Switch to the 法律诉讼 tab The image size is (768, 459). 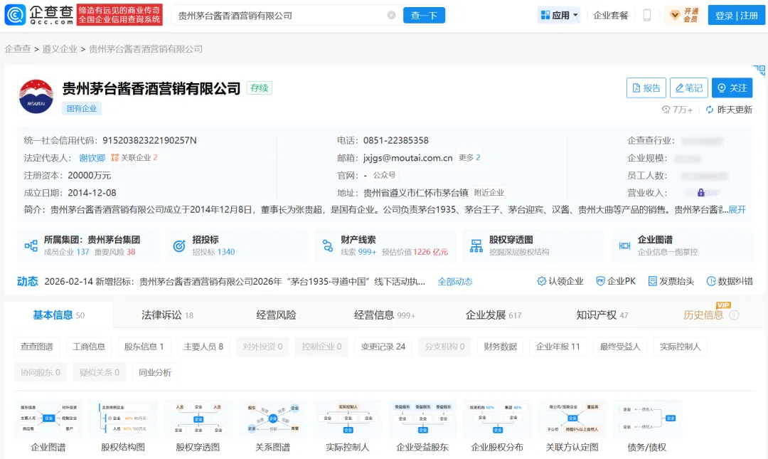(x=167, y=315)
